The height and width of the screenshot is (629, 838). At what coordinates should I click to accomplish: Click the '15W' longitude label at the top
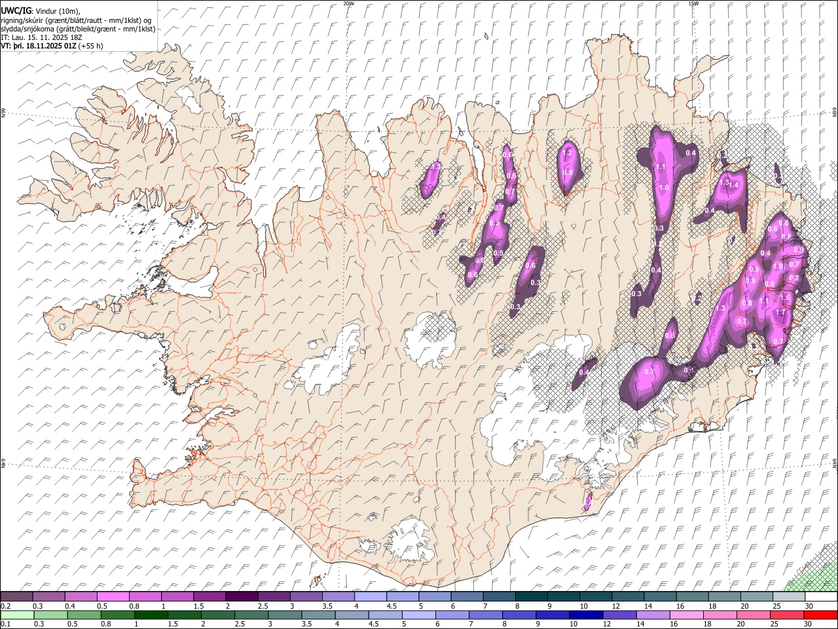click(693, 3)
